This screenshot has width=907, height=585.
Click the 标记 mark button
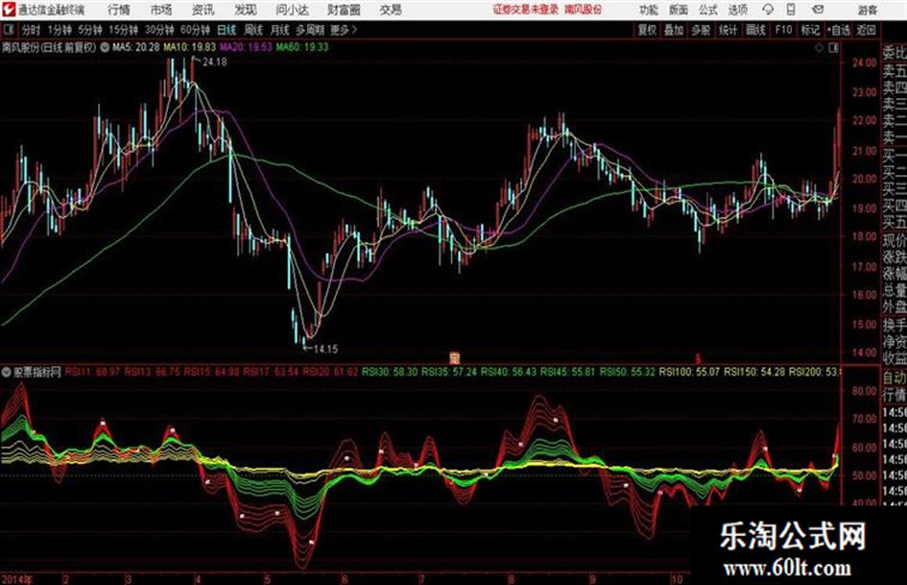(x=810, y=30)
